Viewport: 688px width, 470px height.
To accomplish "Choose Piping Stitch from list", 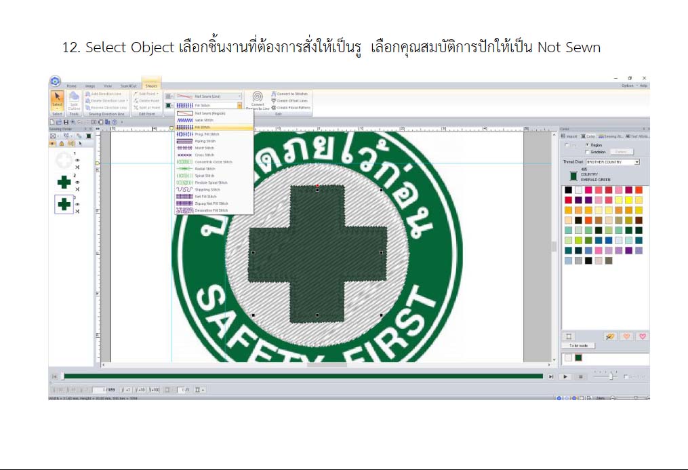I will [x=214, y=141].
